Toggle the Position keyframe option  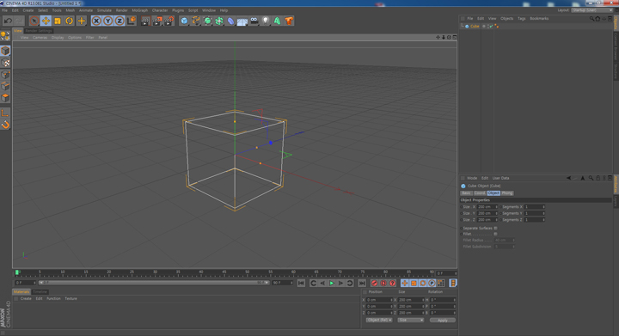tap(405, 284)
